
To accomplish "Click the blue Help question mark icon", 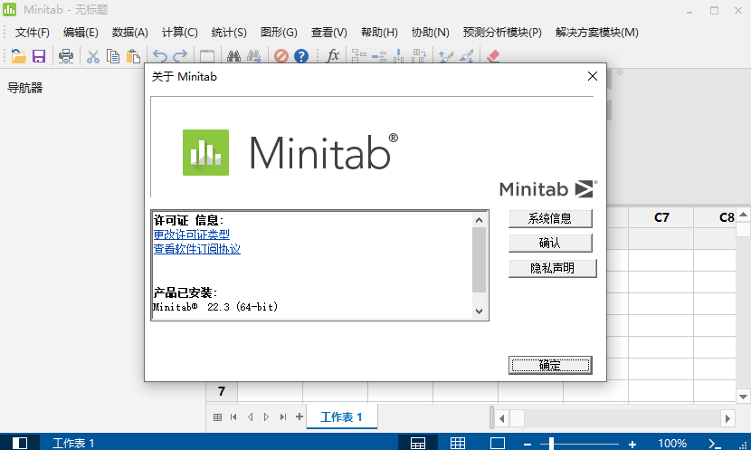I will point(301,56).
